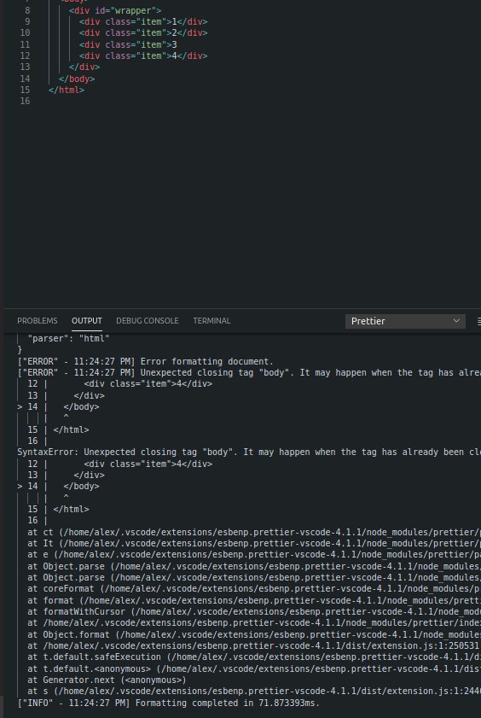Switch to the PROBLEMS tab

point(37,320)
